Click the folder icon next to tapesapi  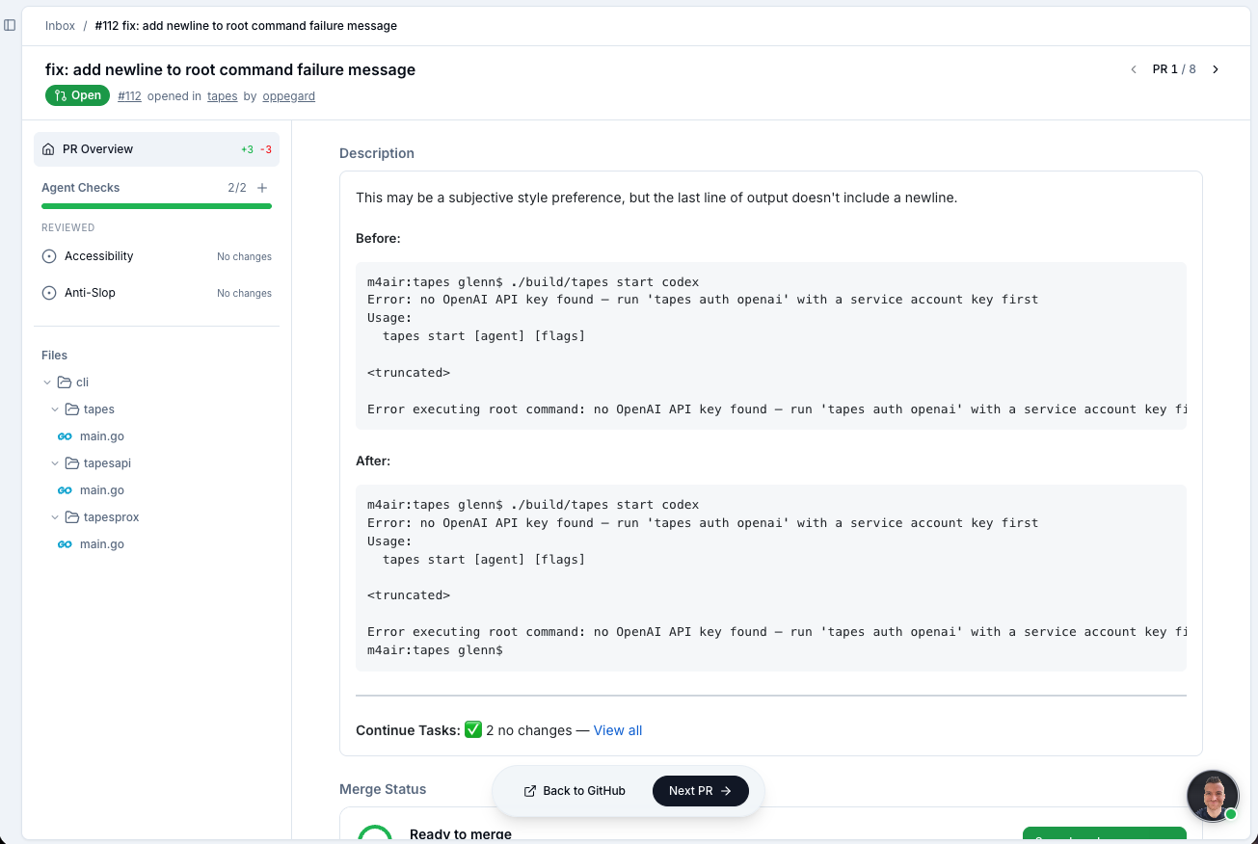pyautogui.click(x=72, y=462)
